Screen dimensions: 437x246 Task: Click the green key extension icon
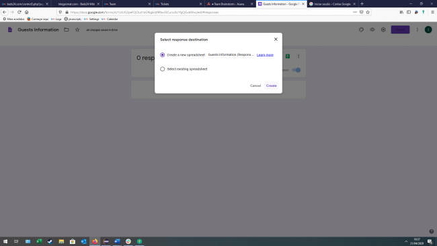tap(423, 12)
